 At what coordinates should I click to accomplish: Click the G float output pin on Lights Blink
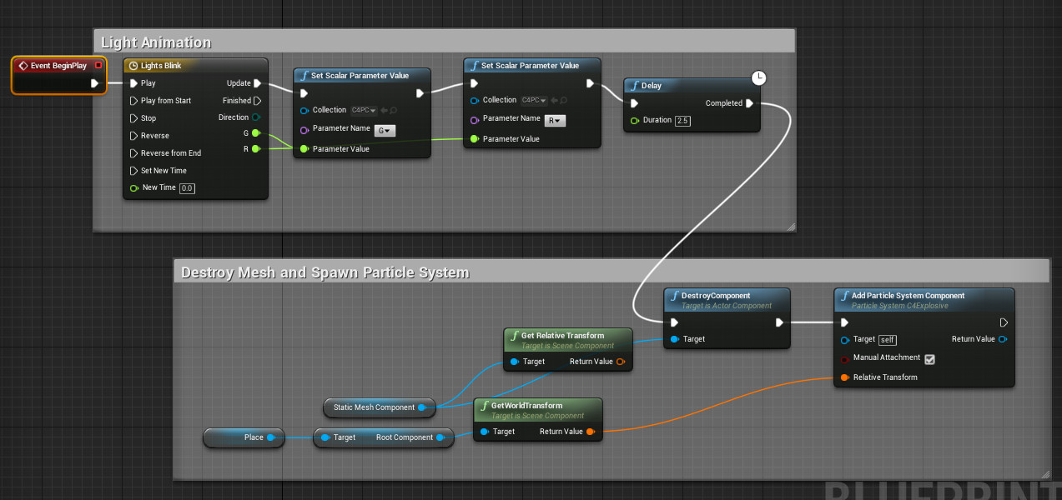[x=255, y=133]
